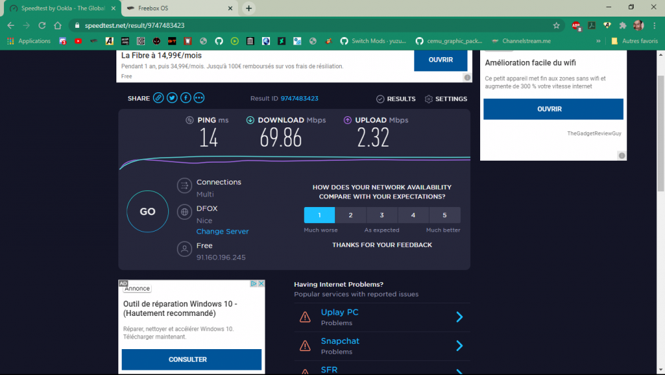The image size is (665, 375).
Task: Share the result on Twitter
Action: pos(172,98)
